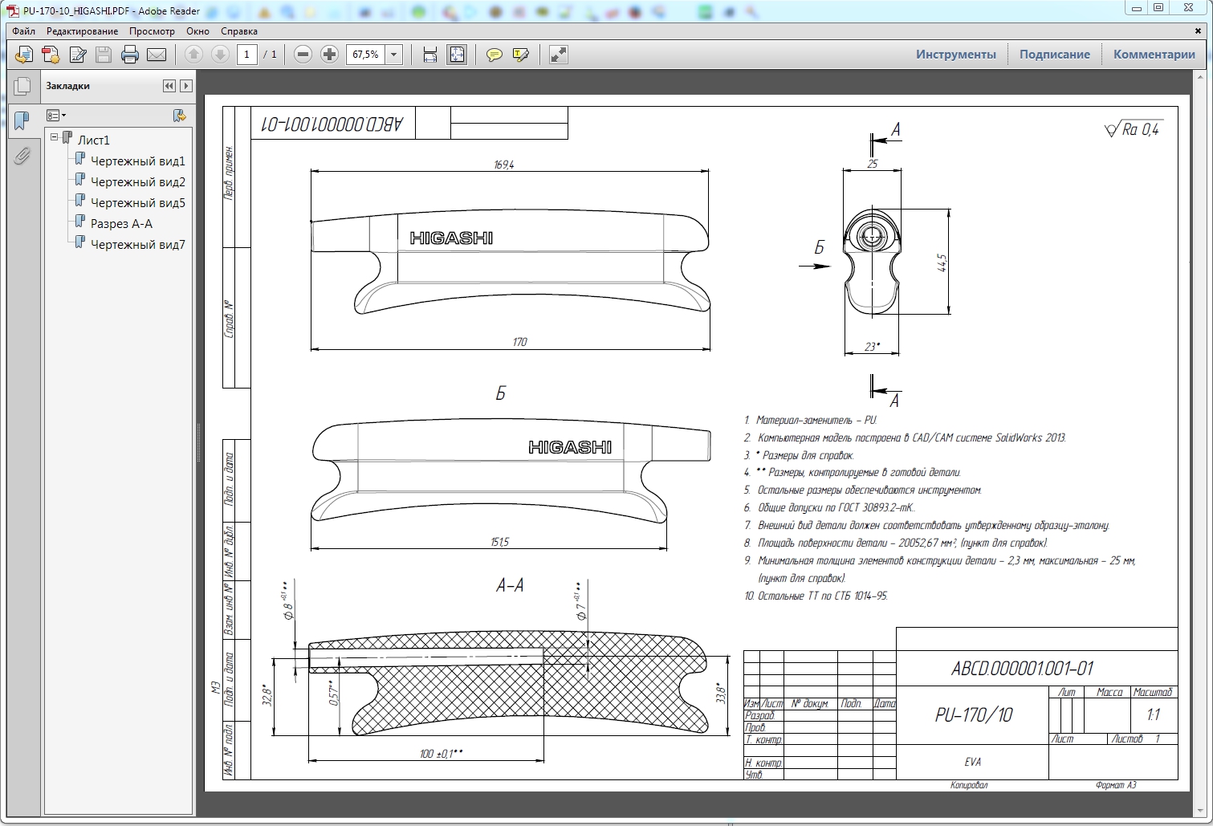Go to the next page
The image size is (1213, 826).
click(219, 55)
